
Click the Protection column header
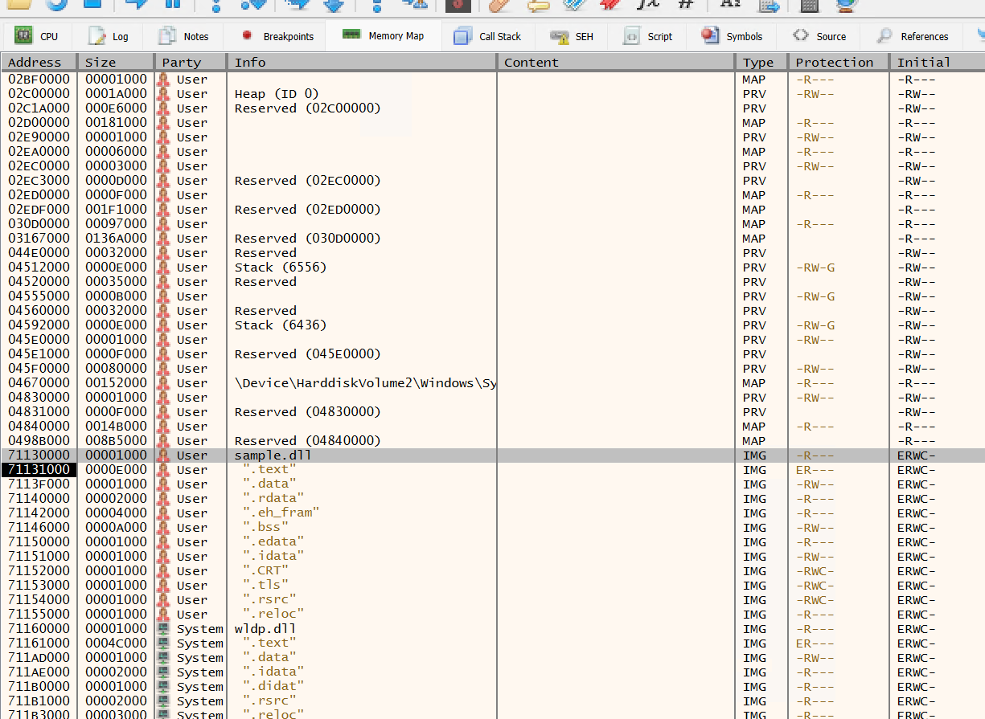click(835, 62)
